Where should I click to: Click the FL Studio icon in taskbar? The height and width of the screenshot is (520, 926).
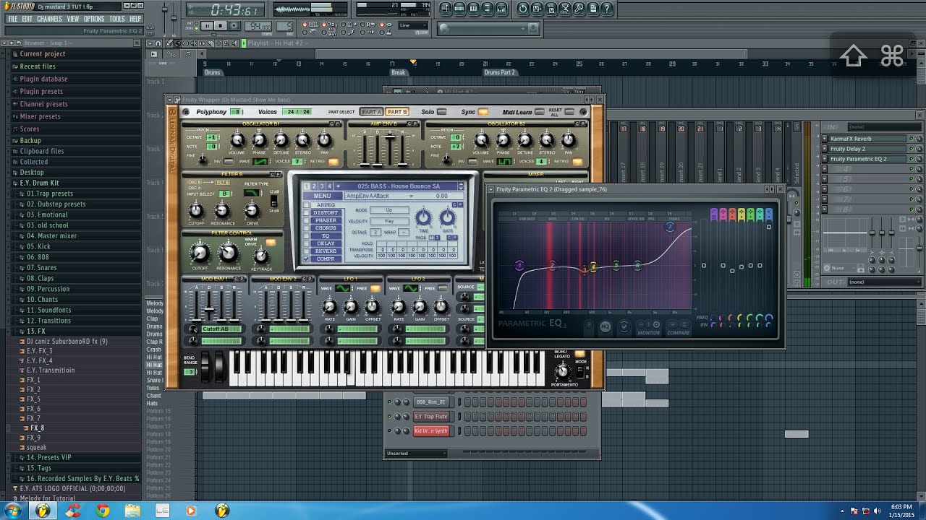point(43,511)
